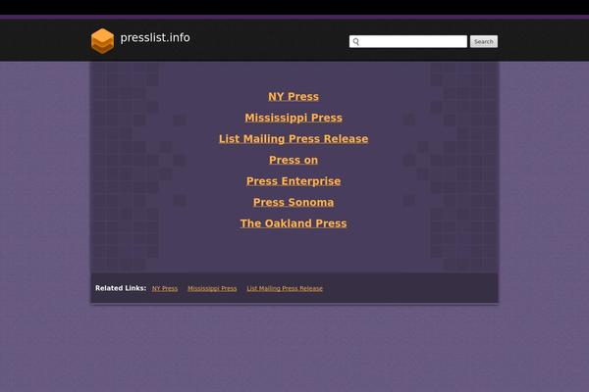
Task: Open the large NY Press link
Action: coord(294,96)
